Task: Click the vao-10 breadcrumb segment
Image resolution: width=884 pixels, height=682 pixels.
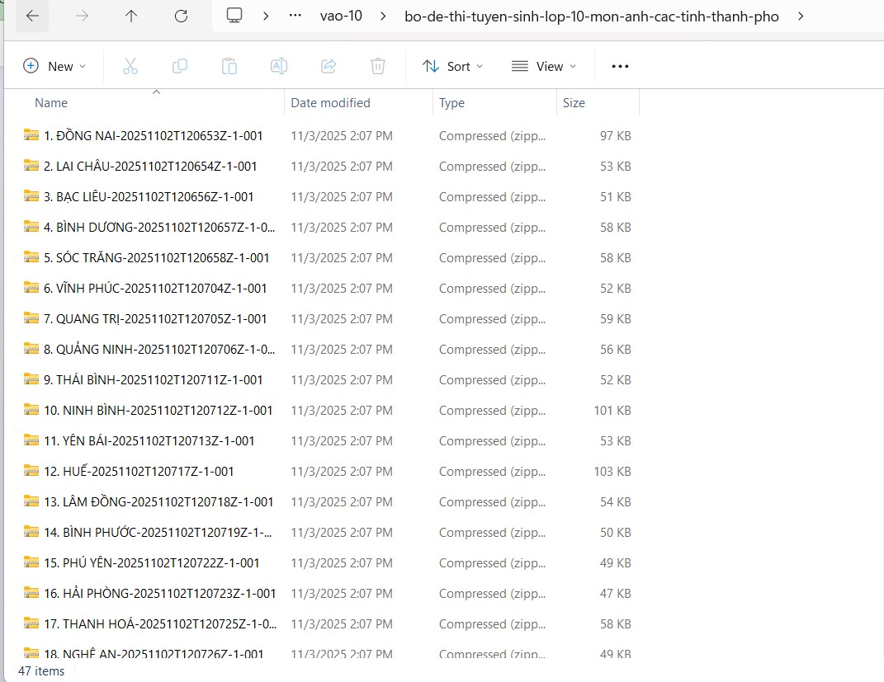Action: 341,16
